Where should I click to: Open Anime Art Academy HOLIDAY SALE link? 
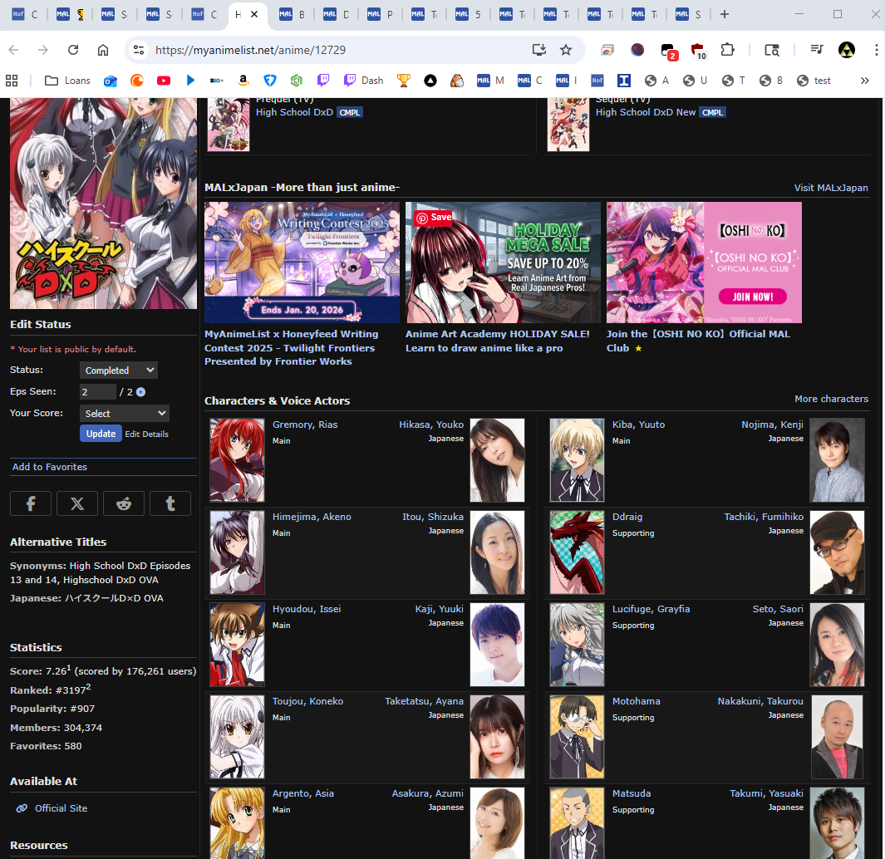[x=497, y=341]
